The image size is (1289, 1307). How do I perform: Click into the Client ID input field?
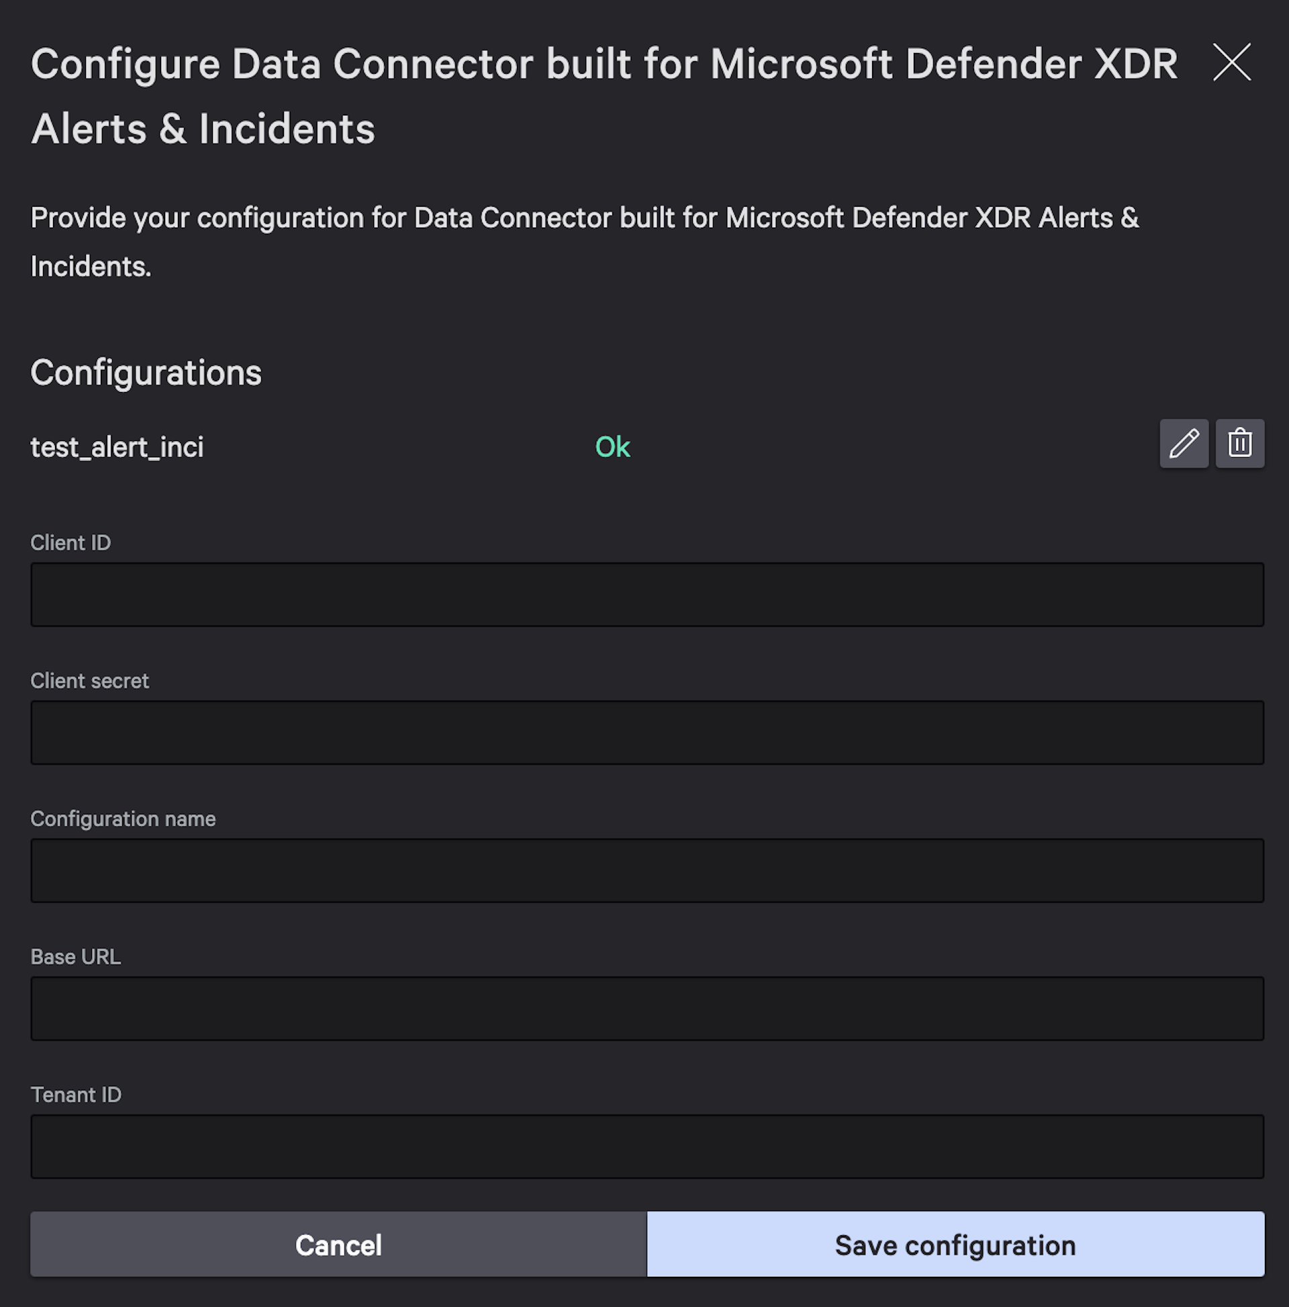[647, 594]
